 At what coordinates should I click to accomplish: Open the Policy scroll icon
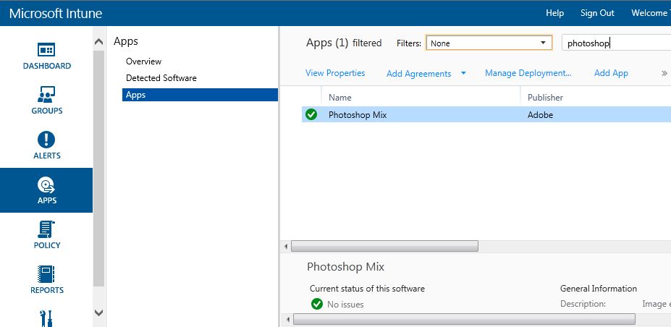click(x=46, y=230)
